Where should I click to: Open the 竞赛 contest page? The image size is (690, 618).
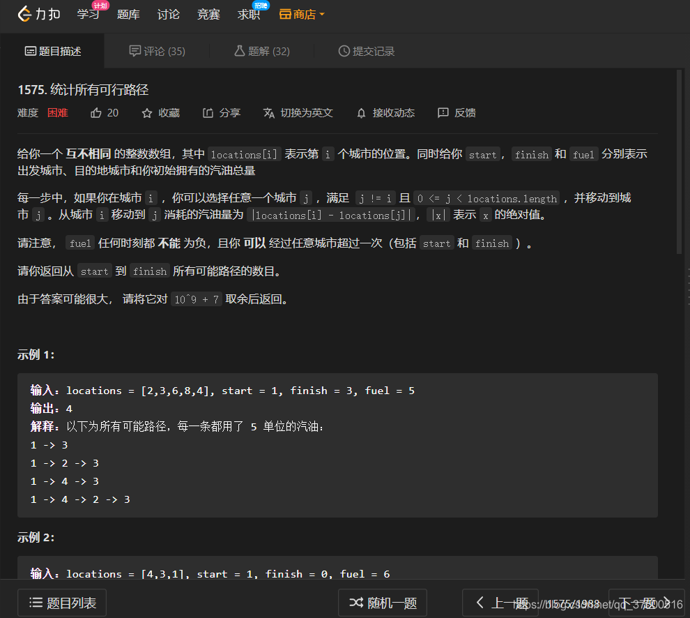pos(208,15)
